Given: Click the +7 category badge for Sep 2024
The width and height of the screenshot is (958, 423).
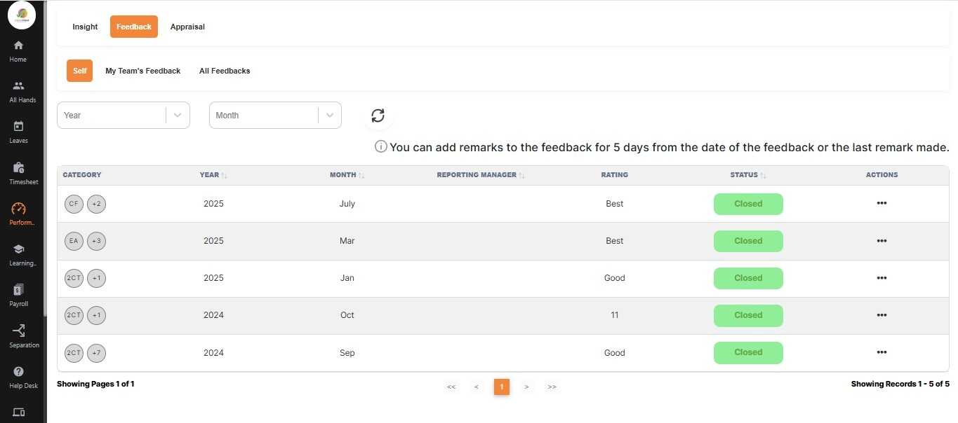Looking at the screenshot, I should pyautogui.click(x=96, y=353).
